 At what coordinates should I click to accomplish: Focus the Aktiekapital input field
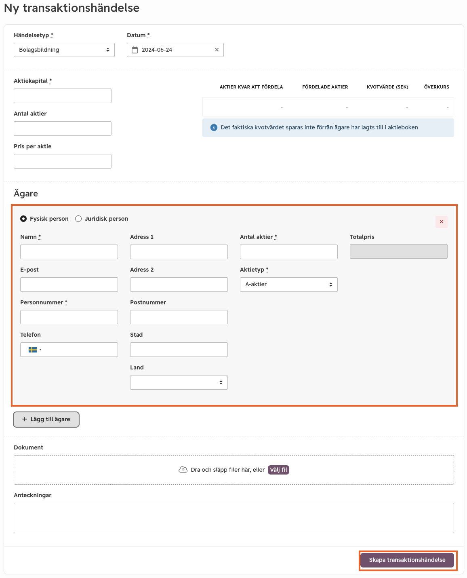point(63,96)
